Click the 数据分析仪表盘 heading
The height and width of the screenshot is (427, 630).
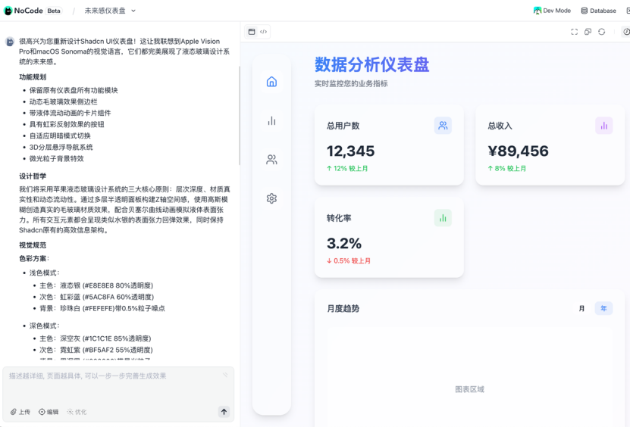[371, 64]
